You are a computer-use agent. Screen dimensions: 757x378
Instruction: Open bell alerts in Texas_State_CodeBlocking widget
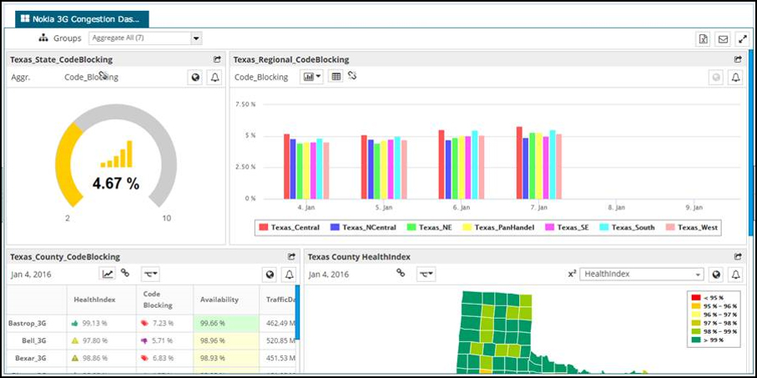tap(214, 78)
